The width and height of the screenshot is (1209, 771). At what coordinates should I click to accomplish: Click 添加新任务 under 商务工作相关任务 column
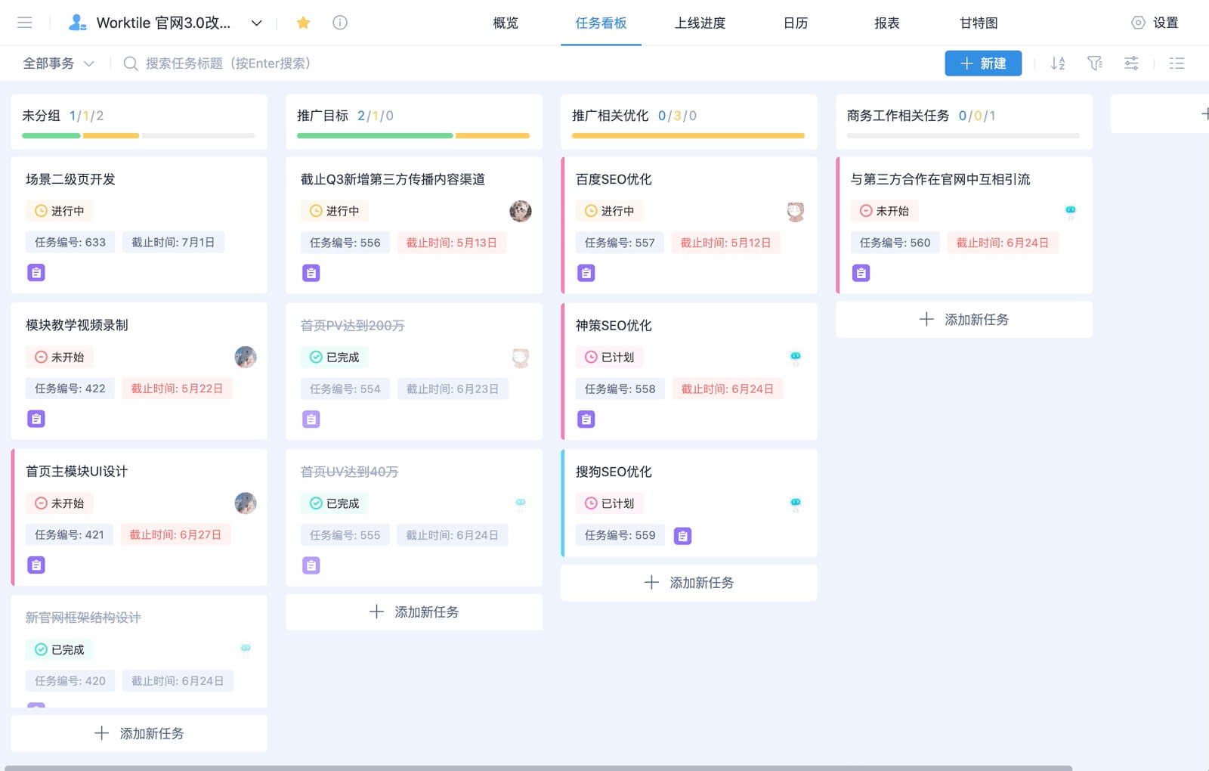point(963,320)
